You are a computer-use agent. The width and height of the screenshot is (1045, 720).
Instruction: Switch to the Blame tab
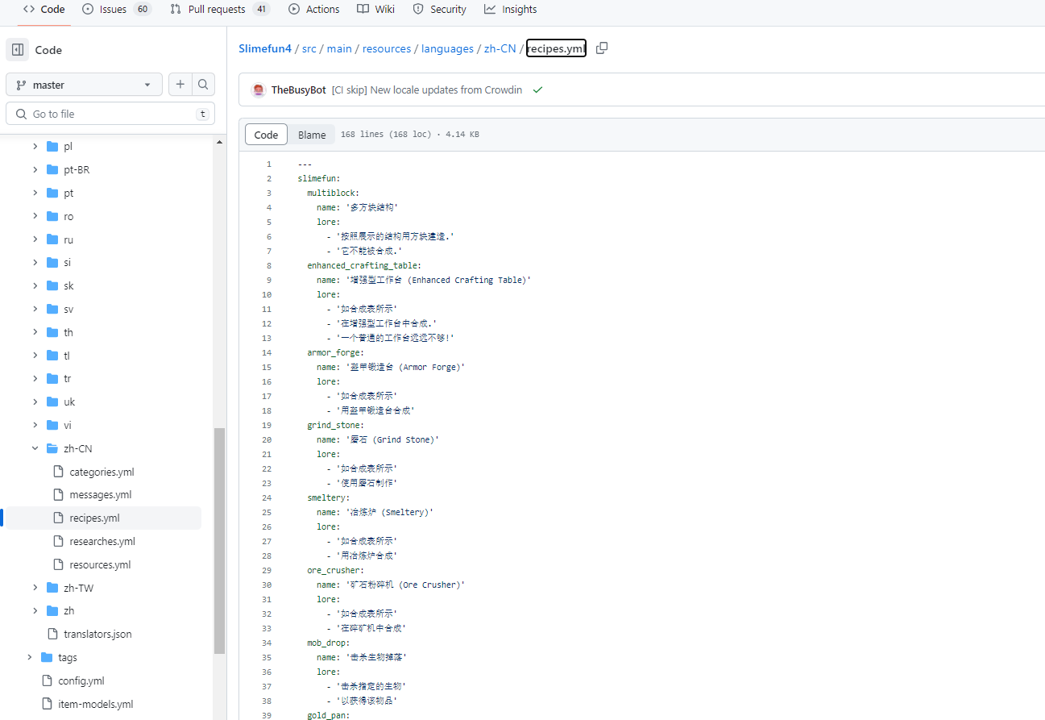[x=313, y=134]
